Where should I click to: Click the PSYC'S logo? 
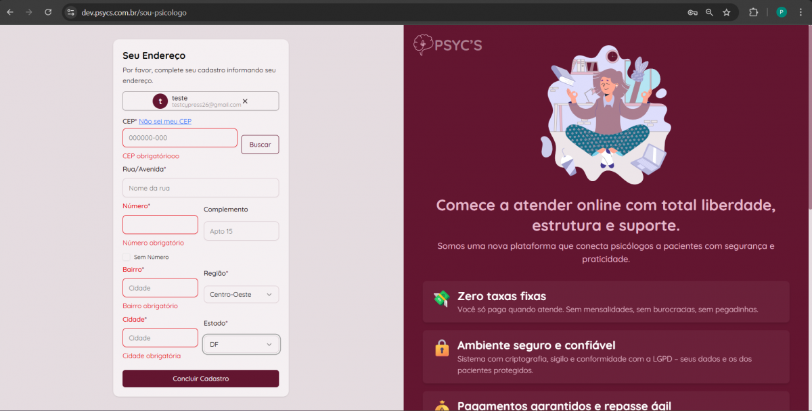[447, 45]
